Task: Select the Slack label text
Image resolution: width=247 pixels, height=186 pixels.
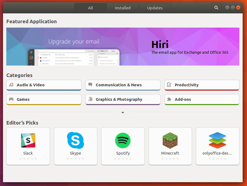Action: point(28,153)
